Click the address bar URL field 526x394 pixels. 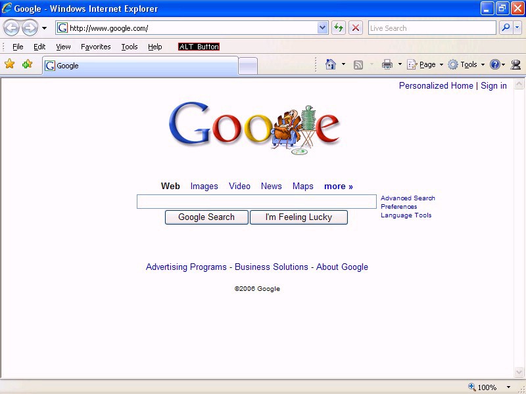pos(187,28)
